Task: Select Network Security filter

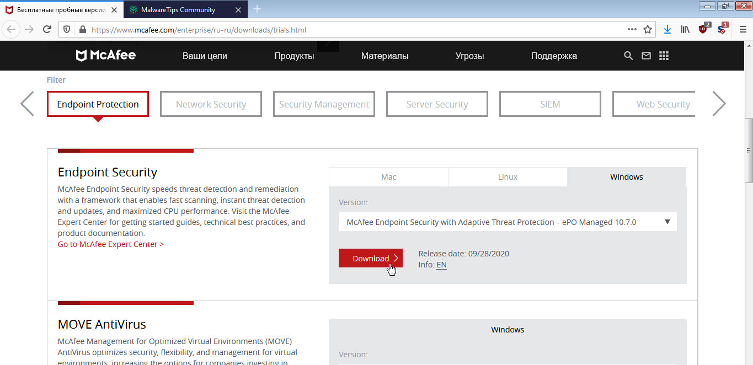Action: click(211, 104)
